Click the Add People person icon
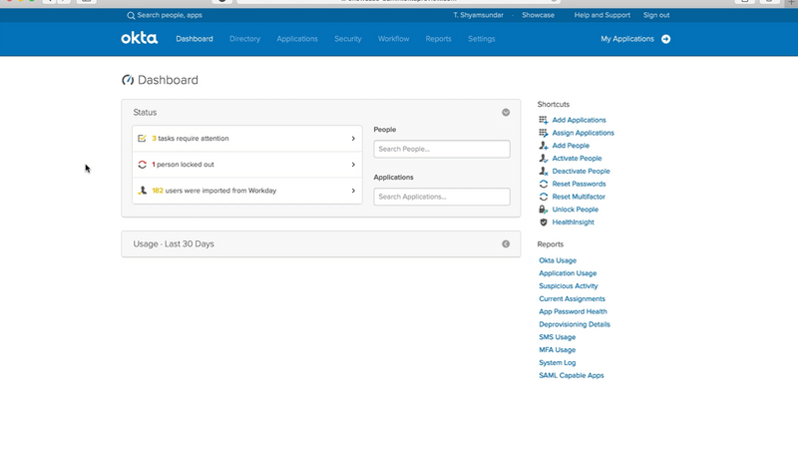This screenshot has height=449, width=798. click(544, 146)
